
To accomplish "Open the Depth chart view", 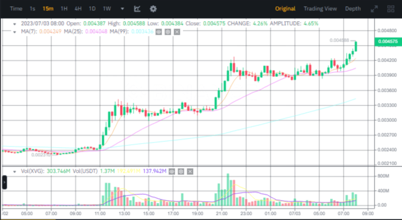I will (x=353, y=9).
